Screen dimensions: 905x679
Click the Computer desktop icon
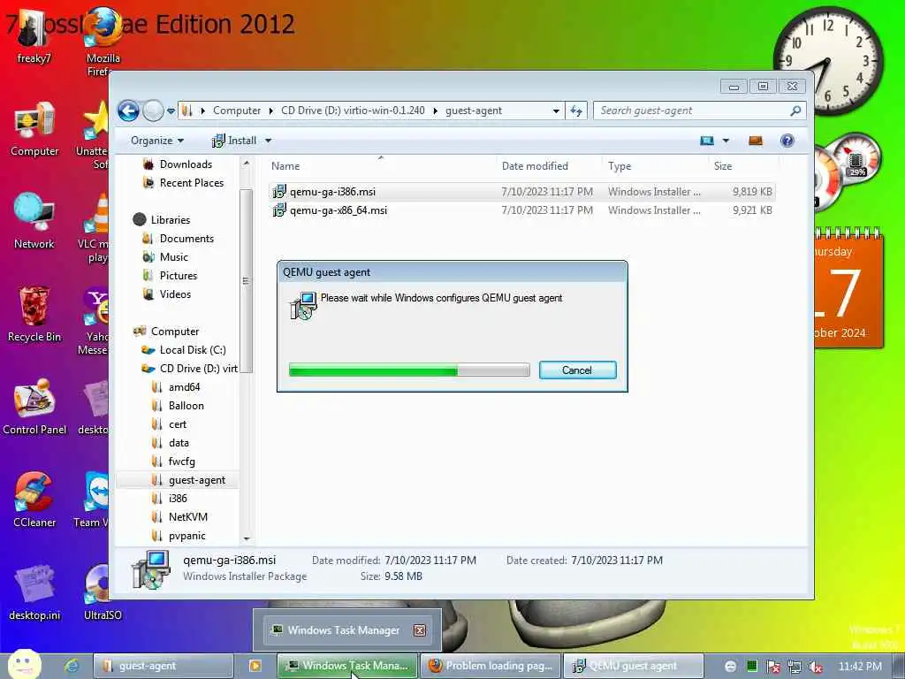coord(34,128)
